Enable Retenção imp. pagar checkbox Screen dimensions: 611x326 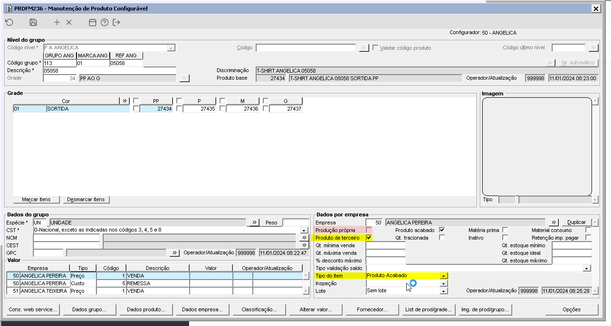point(588,237)
